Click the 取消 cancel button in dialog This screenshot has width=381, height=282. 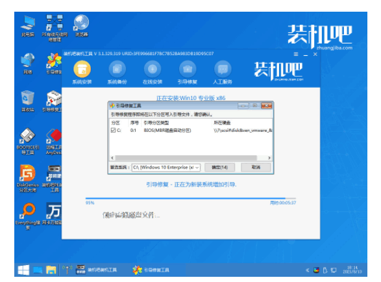tap(256, 167)
